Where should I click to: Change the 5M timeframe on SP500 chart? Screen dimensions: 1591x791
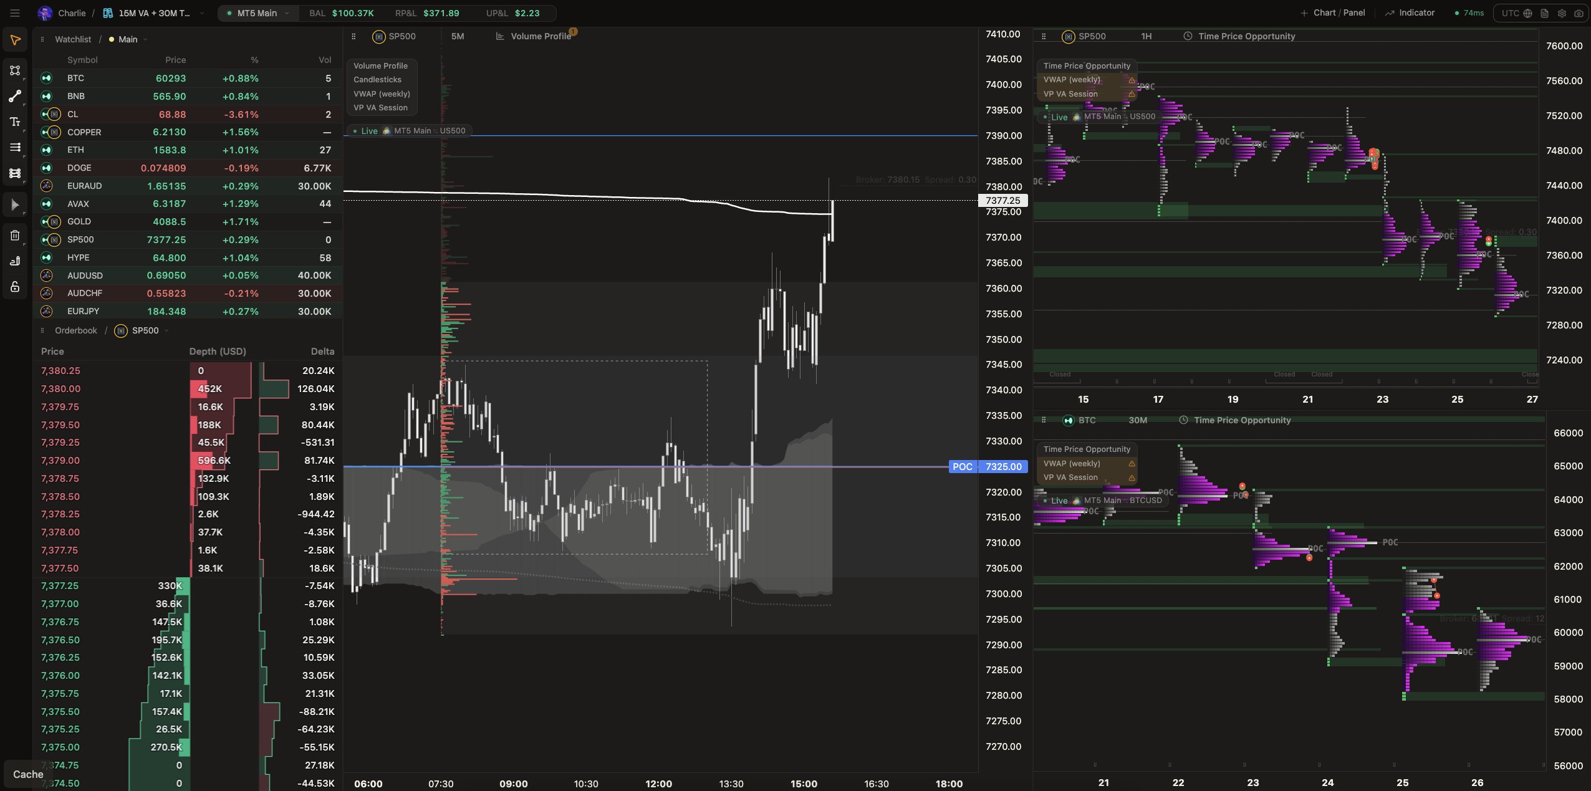click(458, 36)
